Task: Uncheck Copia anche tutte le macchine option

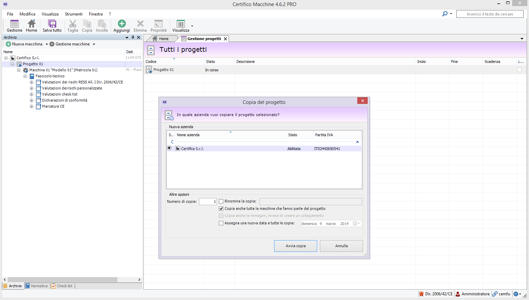Action: 221,209
